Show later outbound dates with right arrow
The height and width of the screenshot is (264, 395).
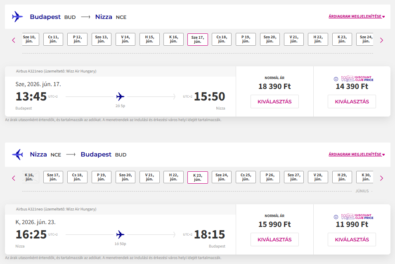point(381,40)
